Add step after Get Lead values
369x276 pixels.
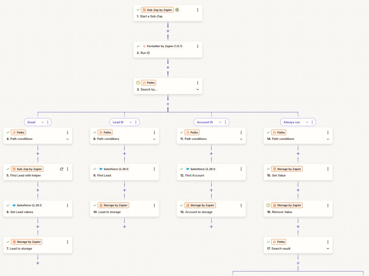[38, 227]
